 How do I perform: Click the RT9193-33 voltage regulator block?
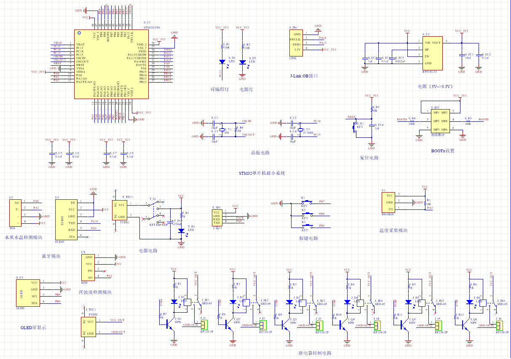[x=432, y=53]
